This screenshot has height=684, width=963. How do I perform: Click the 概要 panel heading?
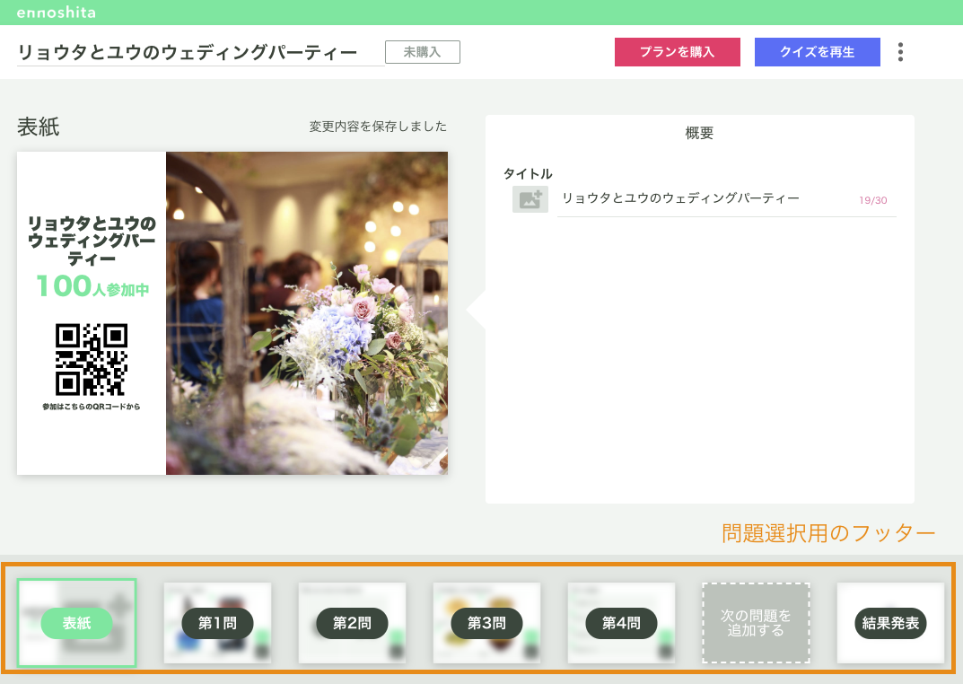(x=699, y=133)
